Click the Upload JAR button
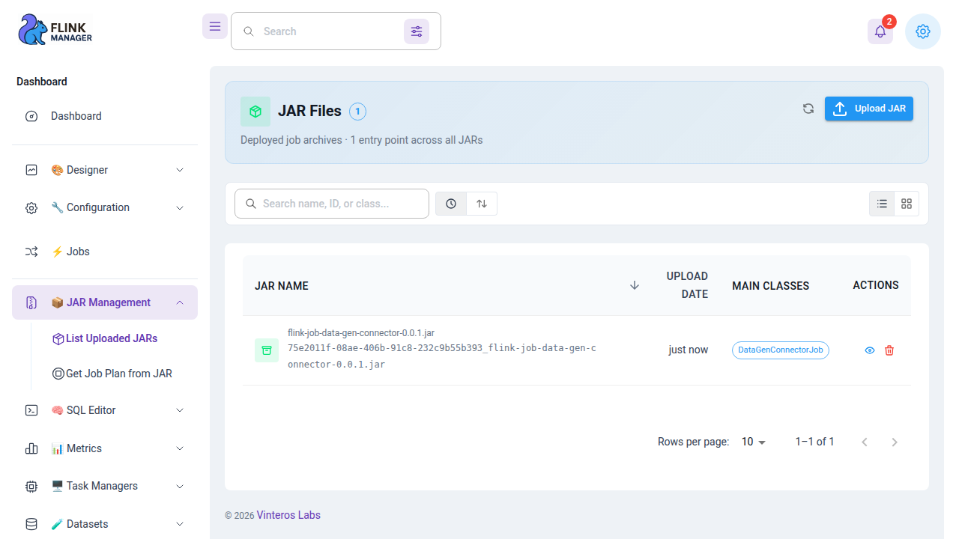Screen dimensions: 959x539 coord(869,109)
